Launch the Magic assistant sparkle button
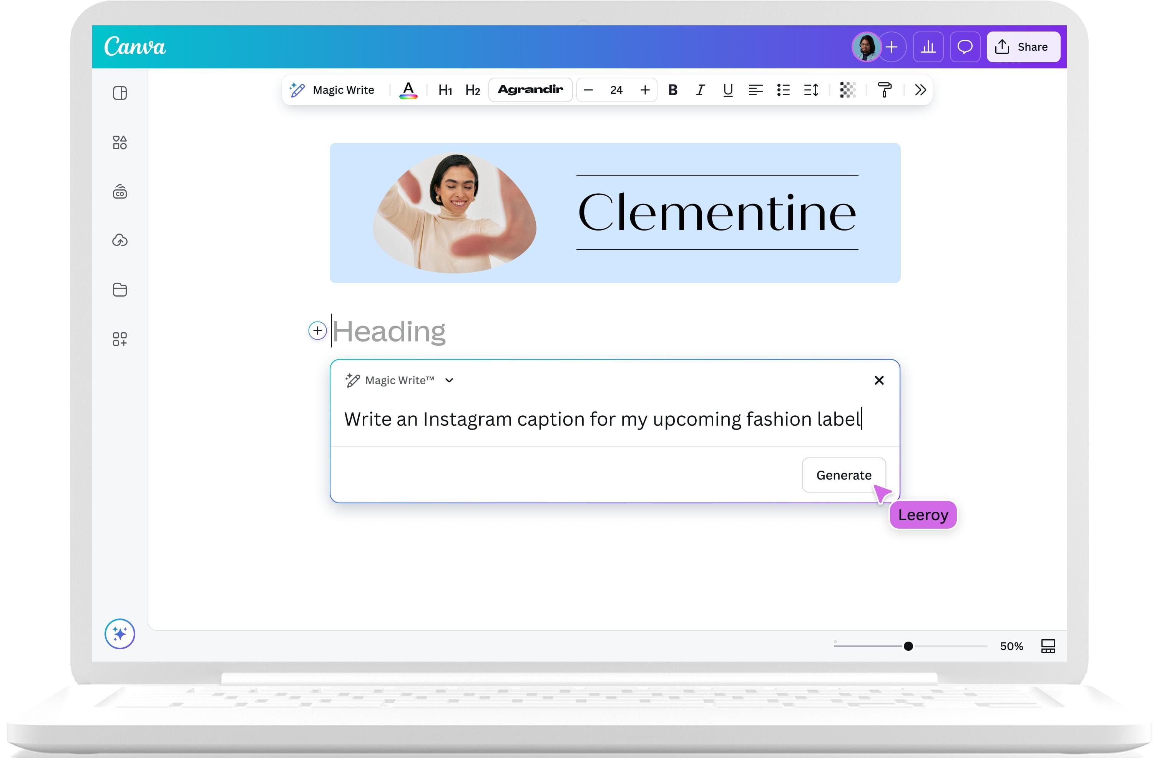This screenshot has width=1159, height=758. [120, 634]
